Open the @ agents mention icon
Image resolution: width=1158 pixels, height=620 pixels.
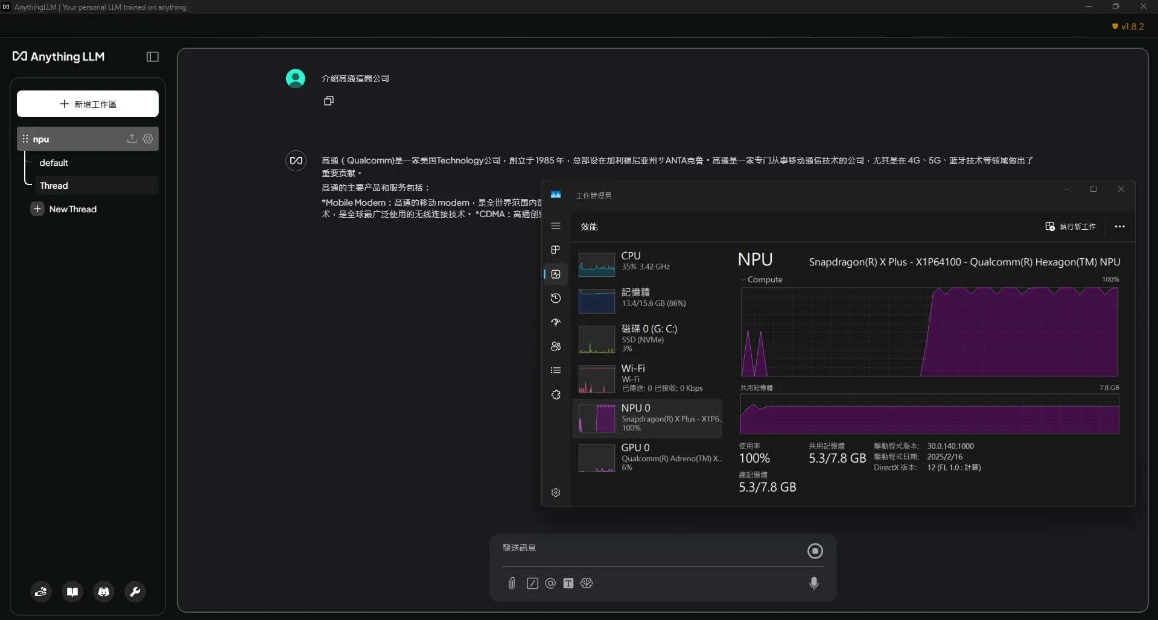pyautogui.click(x=550, y=583)
